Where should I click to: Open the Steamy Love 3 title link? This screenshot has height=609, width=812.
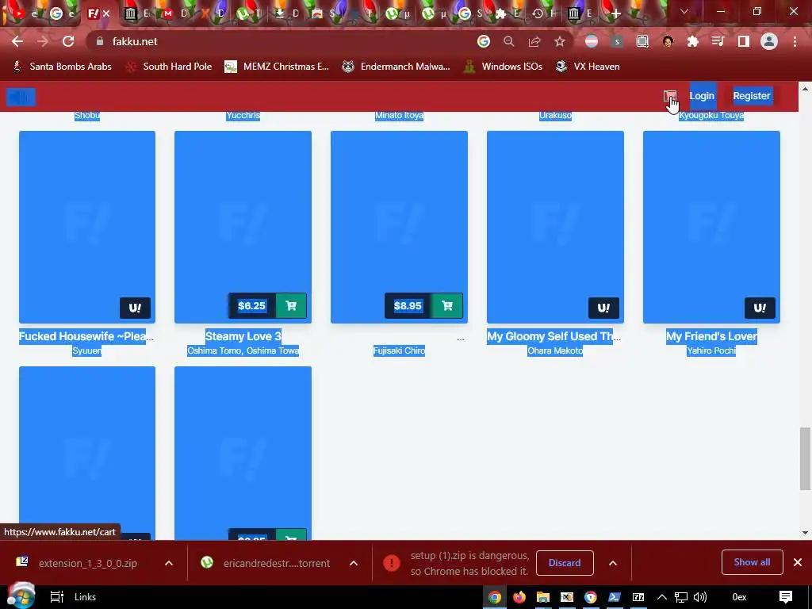click(243, 336)
